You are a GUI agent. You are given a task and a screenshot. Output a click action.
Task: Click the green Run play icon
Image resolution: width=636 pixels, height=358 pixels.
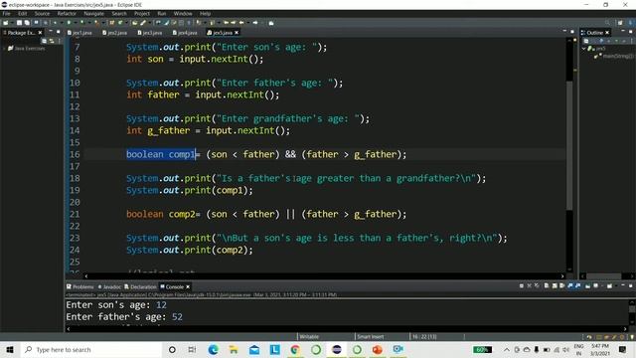click(x=69, y=23)
